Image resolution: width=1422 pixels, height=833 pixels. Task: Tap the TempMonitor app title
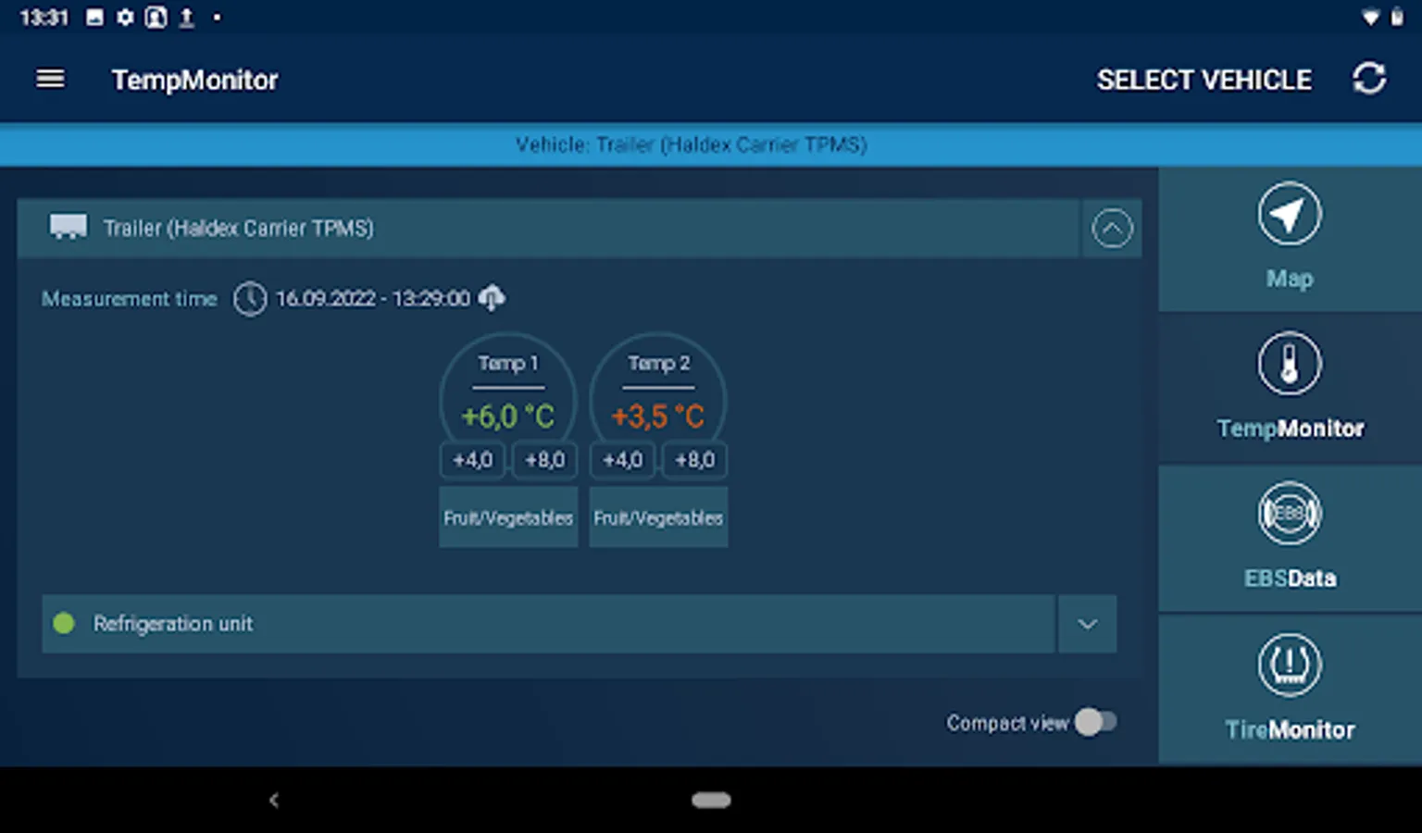(x=194, y=81)
